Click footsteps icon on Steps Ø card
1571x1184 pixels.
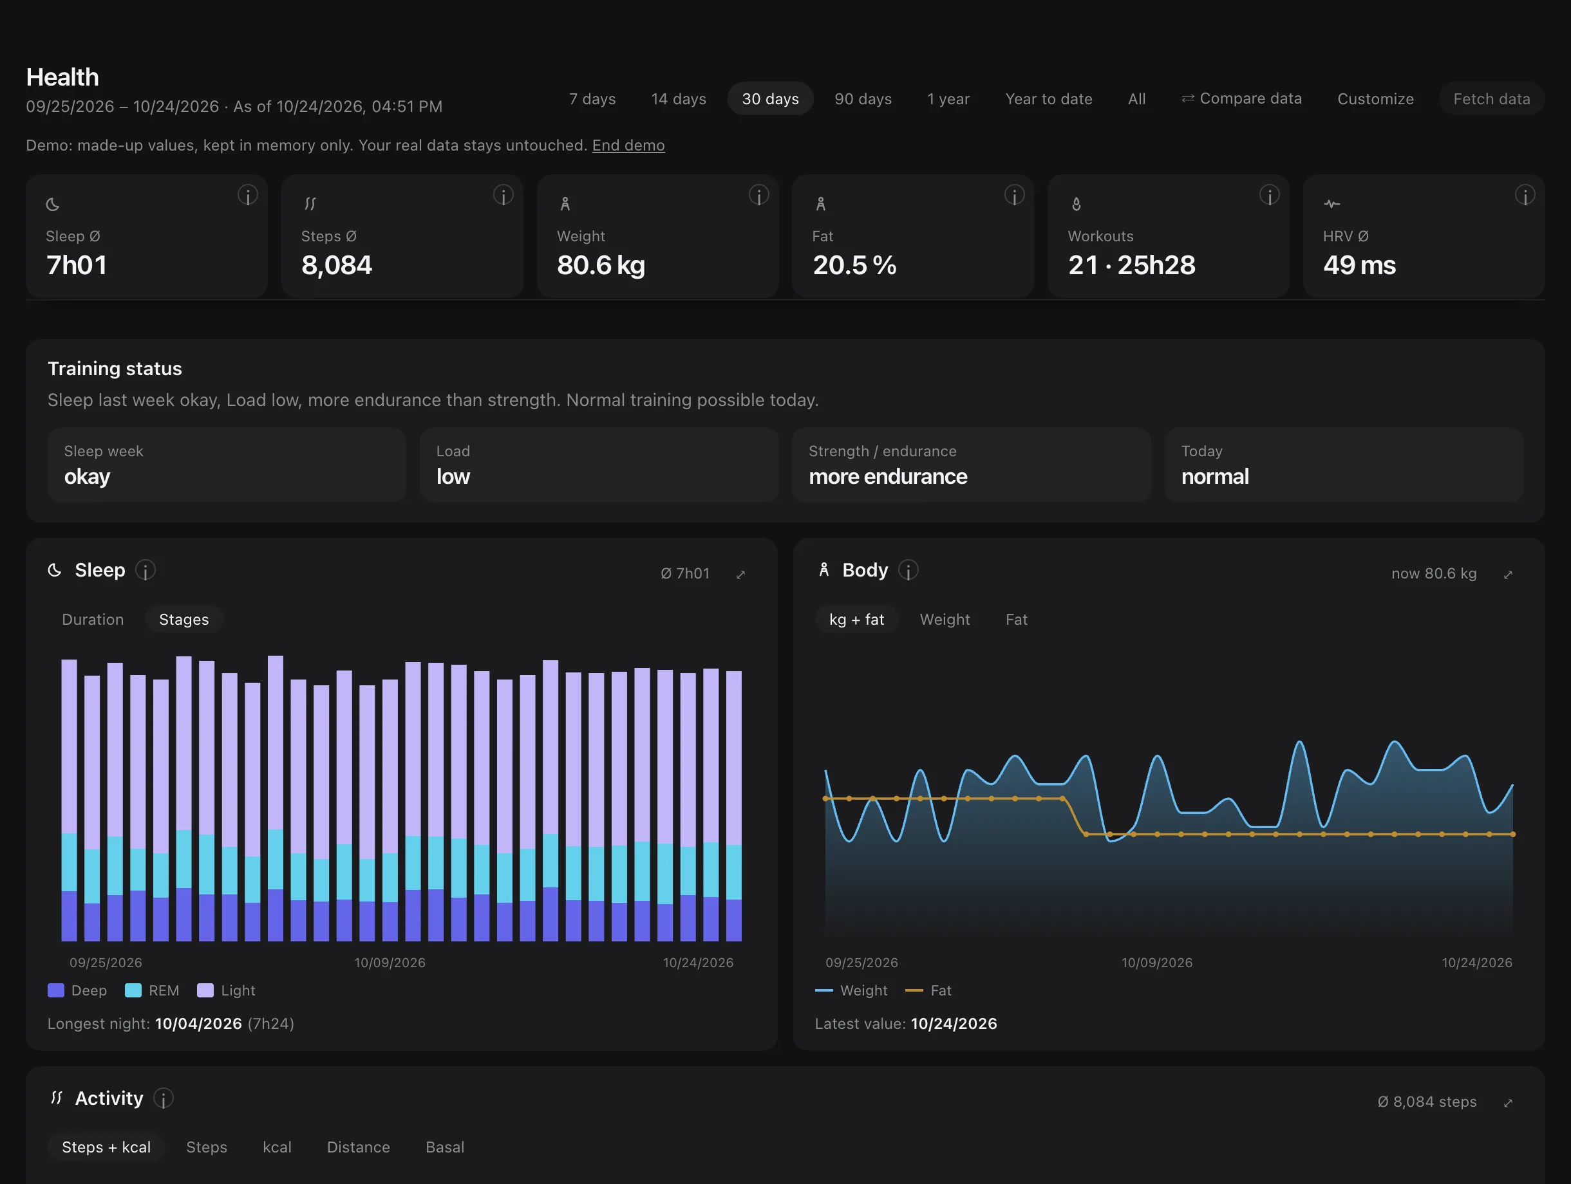[310, 205]
